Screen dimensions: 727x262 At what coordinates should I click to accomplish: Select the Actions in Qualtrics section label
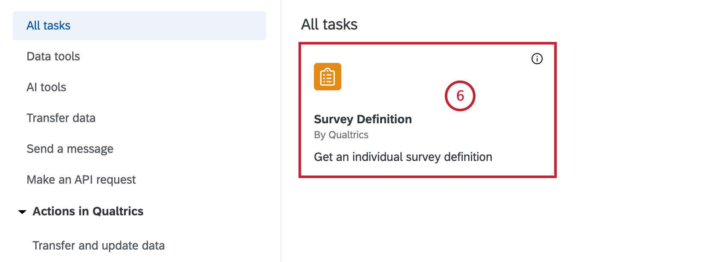(x=88, y=211)
